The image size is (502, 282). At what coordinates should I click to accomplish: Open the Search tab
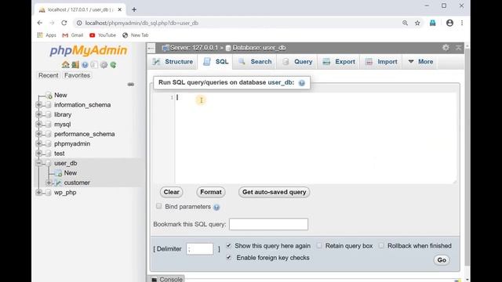coord(255,62)
